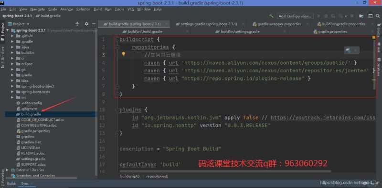The image size is (382, 188).
Task: Click the Project panel settings gear icon
Action: pos(86,24)
